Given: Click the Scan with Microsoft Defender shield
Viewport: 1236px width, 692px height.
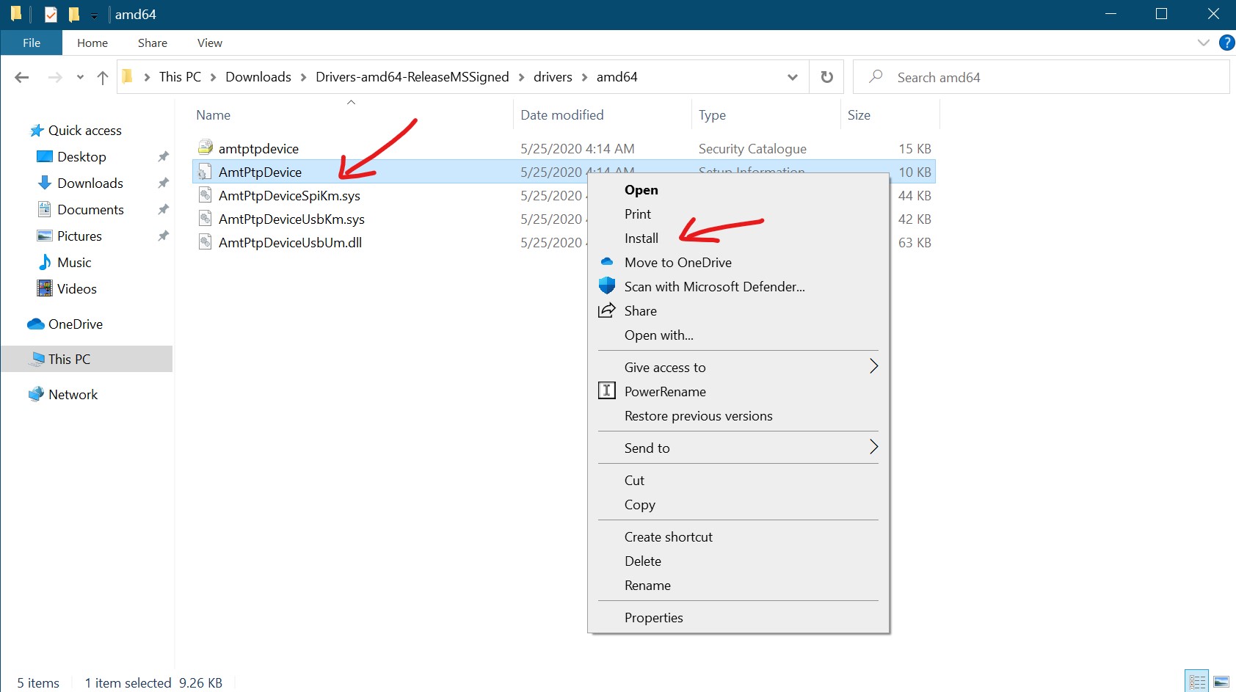Looking at the screenshot, I should click(607, 286).
